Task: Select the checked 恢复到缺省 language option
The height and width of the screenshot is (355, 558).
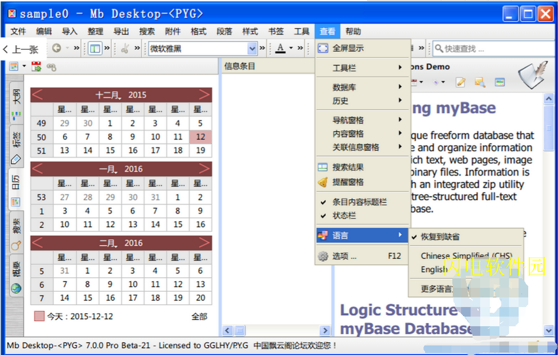Action: 466,237
